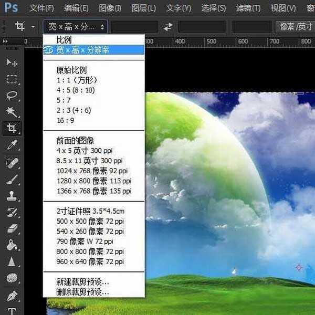
Task: Open the 文件(F) menu
Action: pyautogui.click(x=41, y=8)
